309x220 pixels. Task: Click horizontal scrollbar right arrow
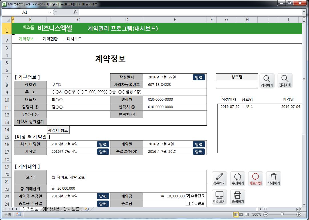click(297, 209)
